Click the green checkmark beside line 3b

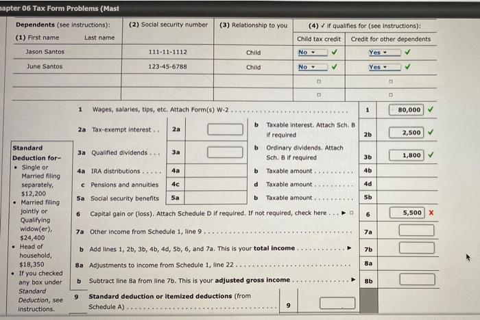[x=431, y=155]
